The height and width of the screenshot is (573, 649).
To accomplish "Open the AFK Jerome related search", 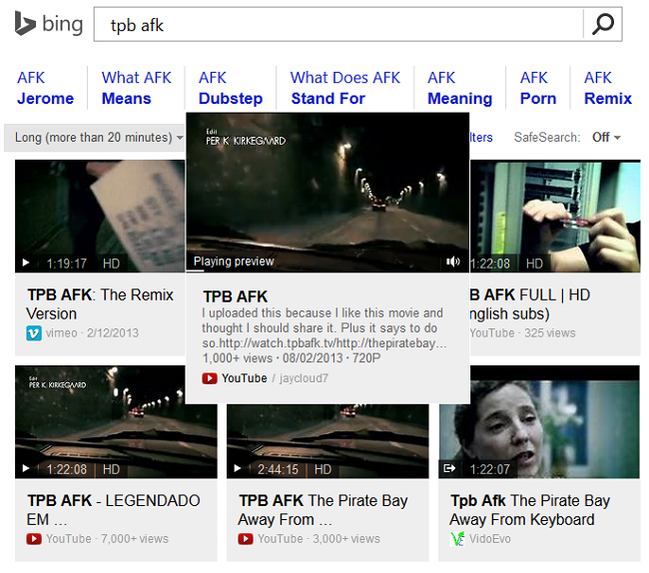I will pyautogui.click(x=46, y=88).
